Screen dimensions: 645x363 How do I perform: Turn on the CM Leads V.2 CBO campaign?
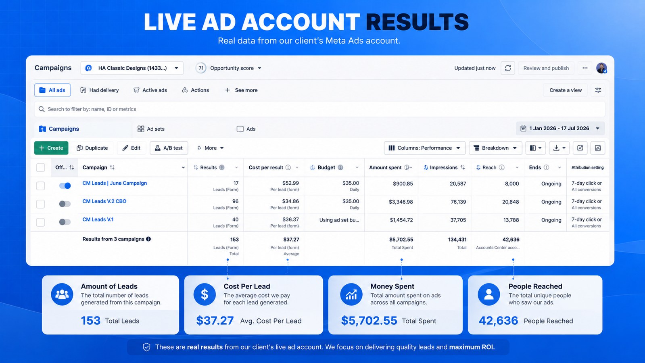point(65,204)
